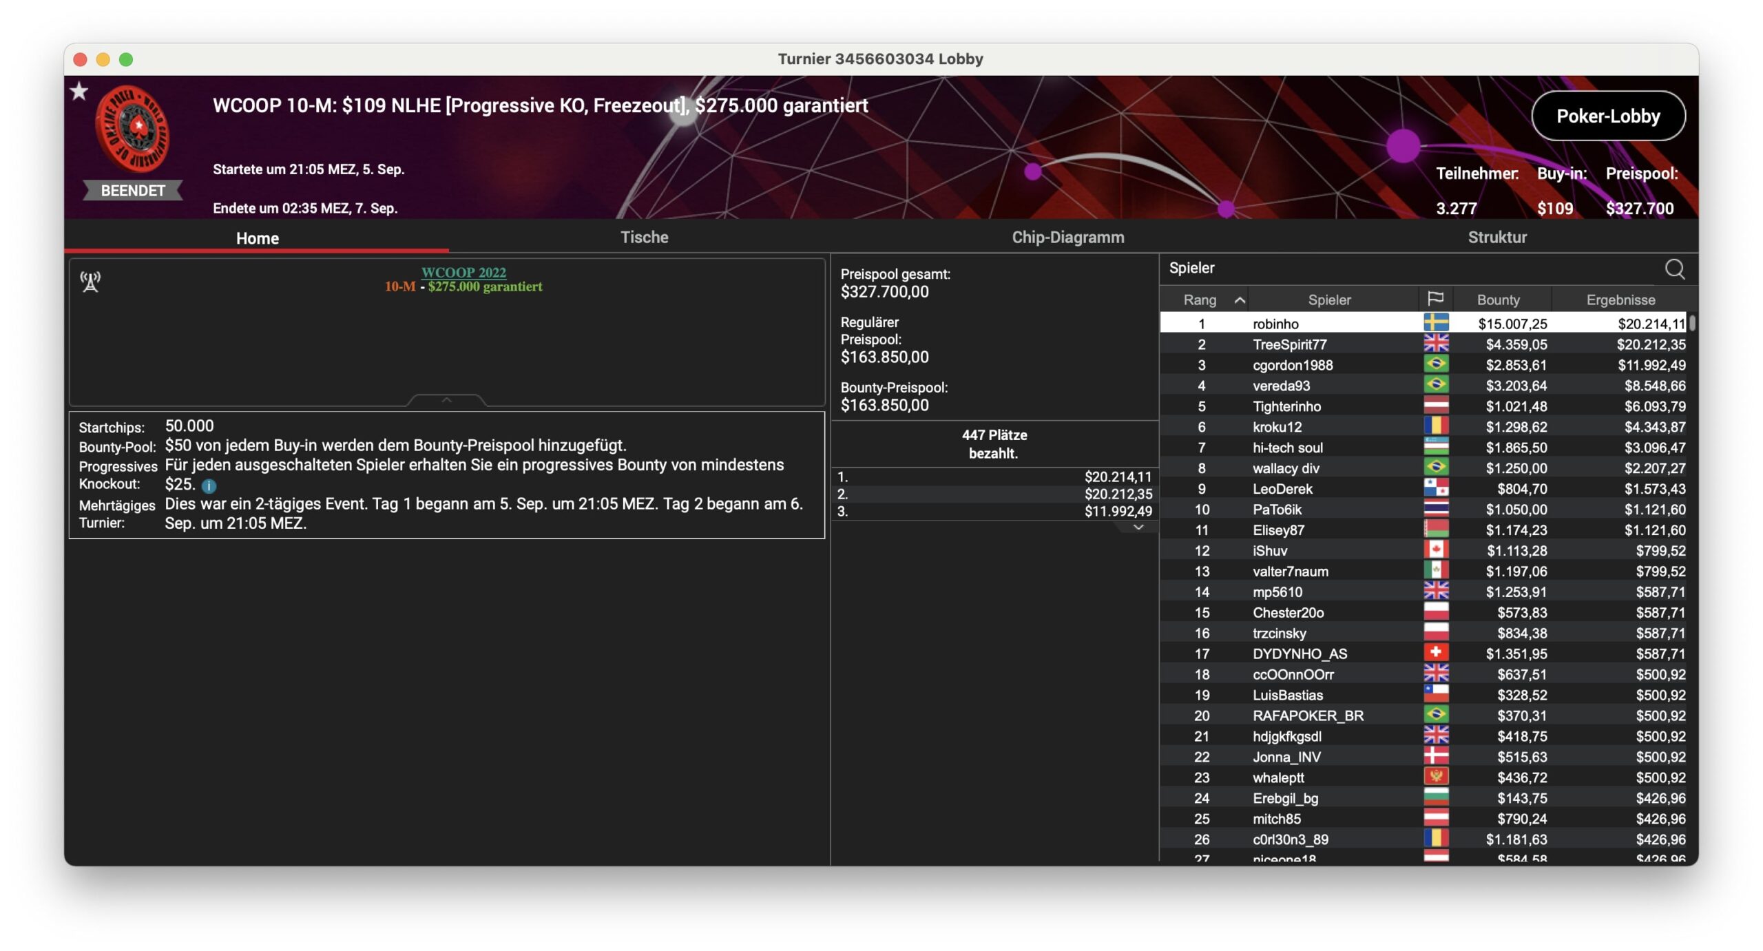Image resolution: width=1763 pixels, height=951 pixels.
Task: Click the Poker-Lobby button
Action: pyautogui.click(x=1608, y=116)
